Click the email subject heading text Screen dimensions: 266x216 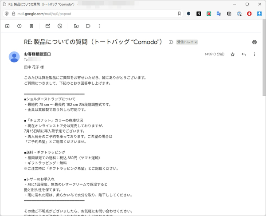click(x=93, y=42)
